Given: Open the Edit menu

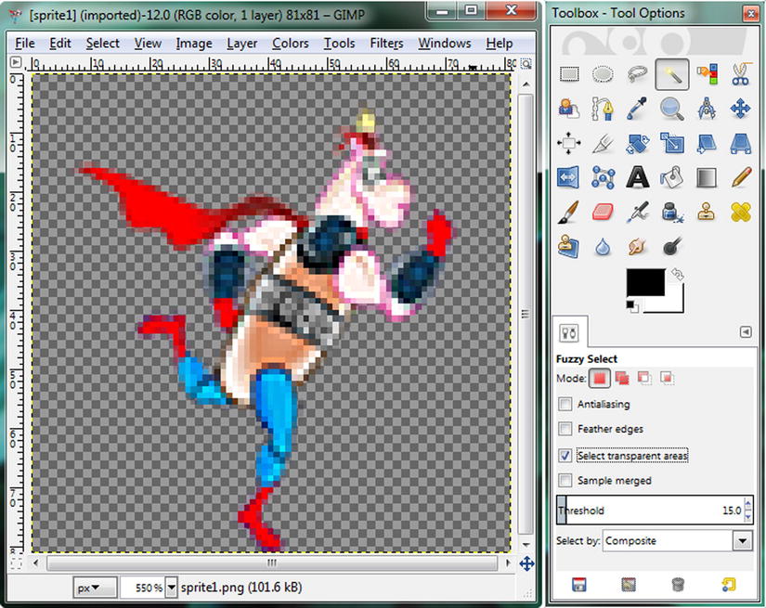Looking at the screenshot, I should point(60,44).
